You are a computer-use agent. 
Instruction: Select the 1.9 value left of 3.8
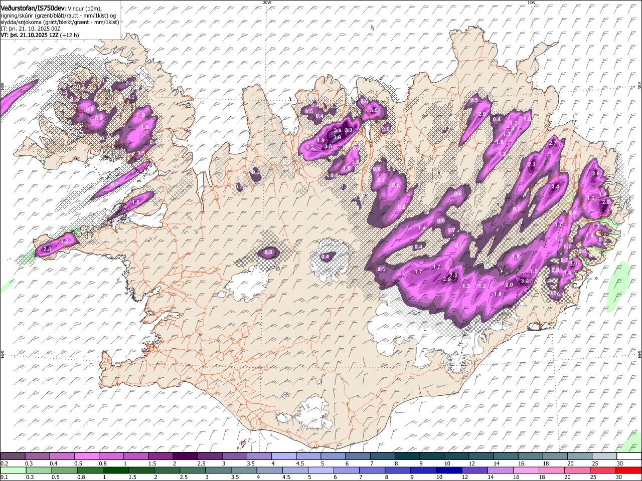320,141
